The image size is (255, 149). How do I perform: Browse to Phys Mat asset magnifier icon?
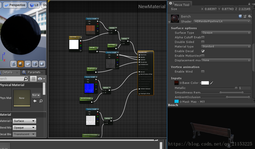[x=41, y=101]
